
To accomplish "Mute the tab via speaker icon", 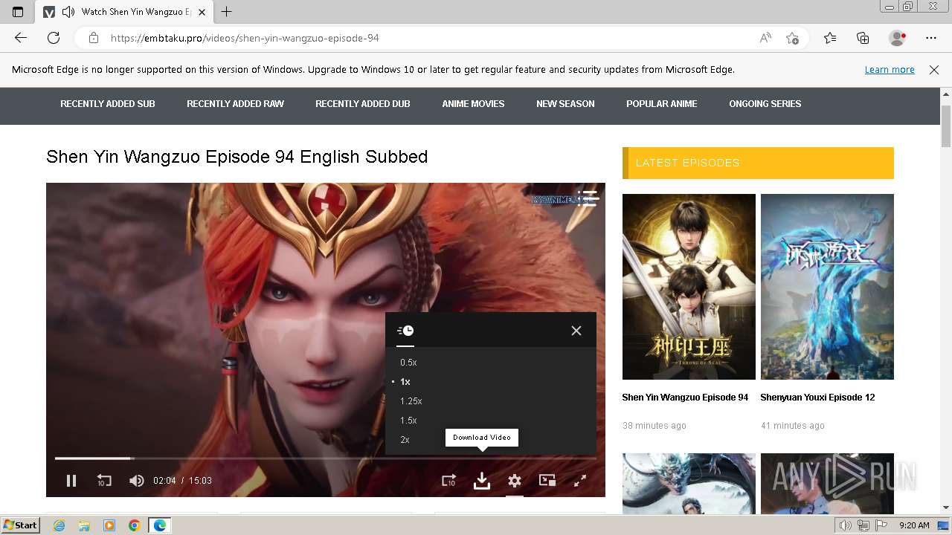I will (68, 12).
